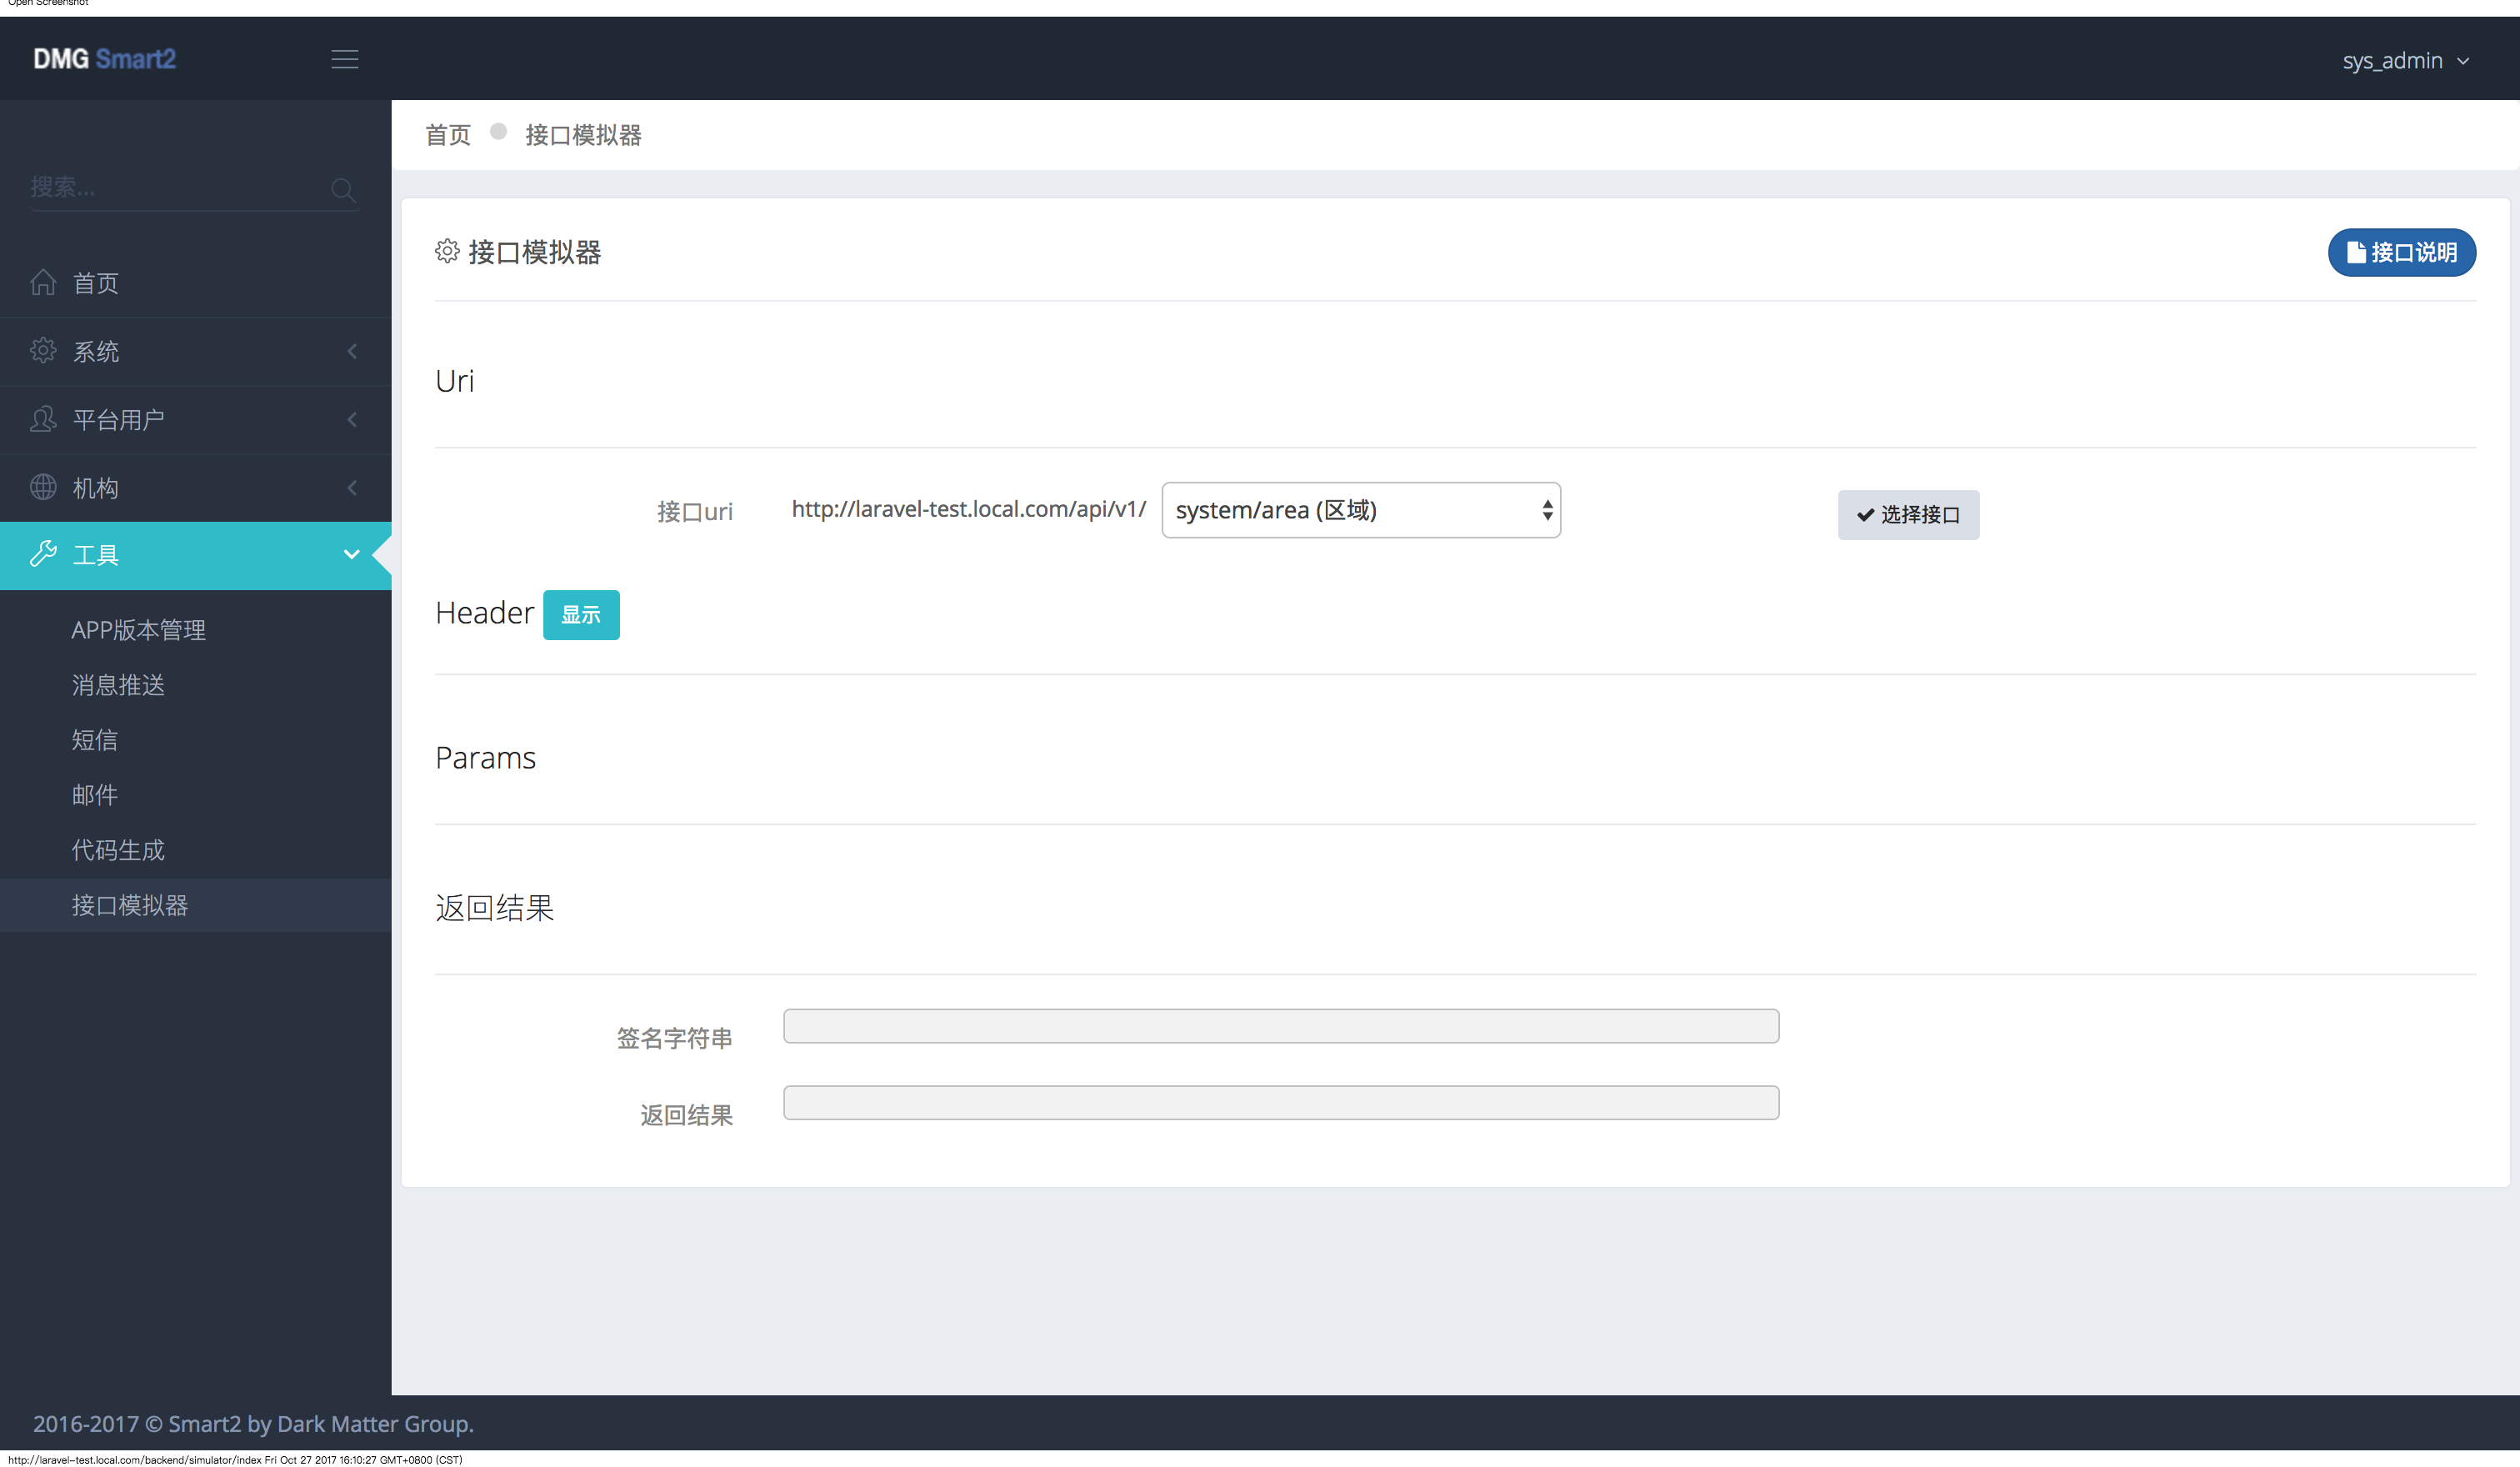Viewport: 2520px width, 1467px height.
Task: Click the 接口说明 button
Action: click(x=2401, y=252)
